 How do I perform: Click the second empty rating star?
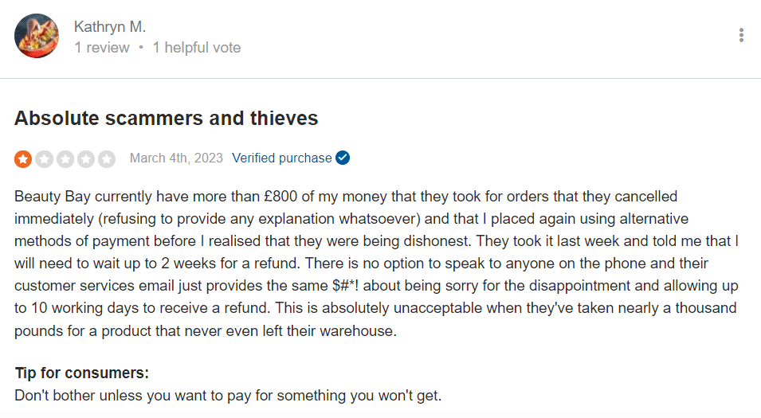[44, 158]
